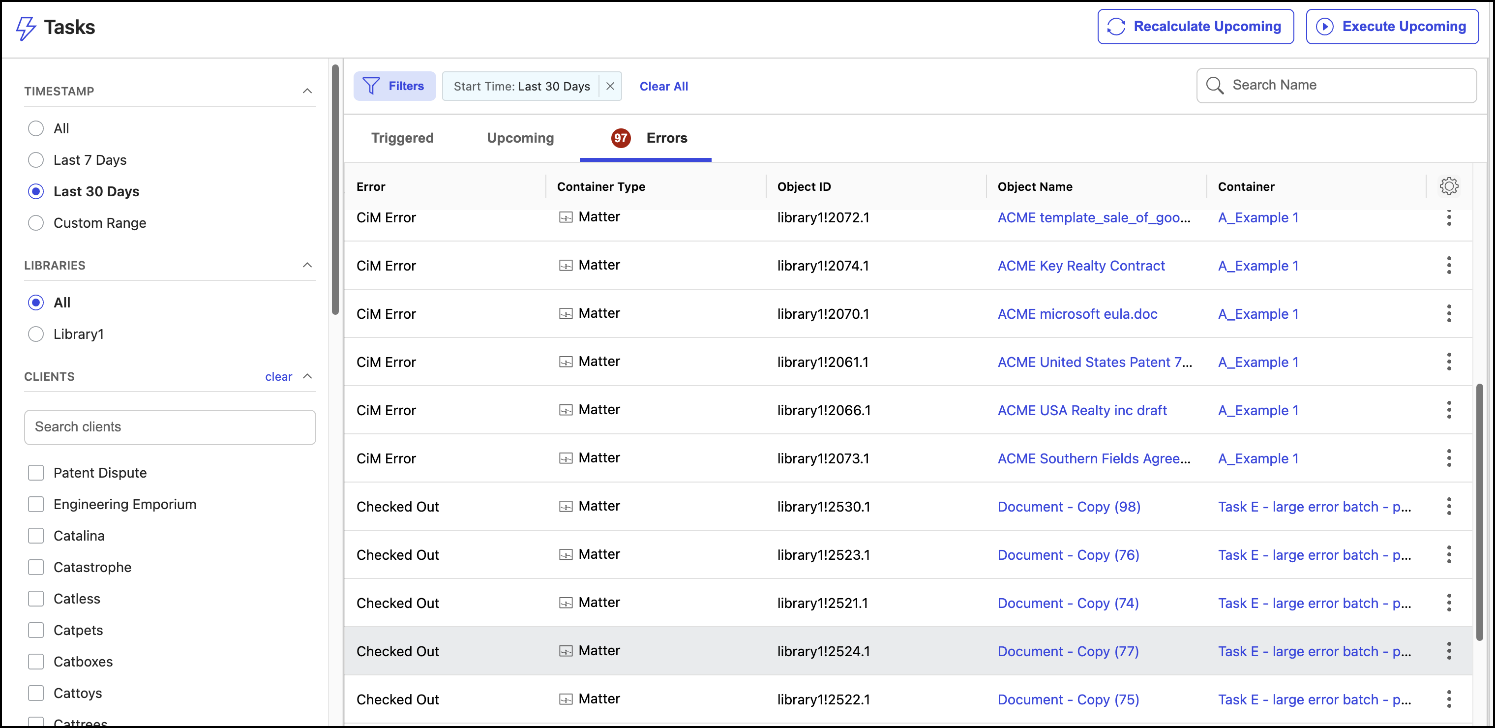
Task: Switch to the Upcoming tab
Action: coord(520,138)
